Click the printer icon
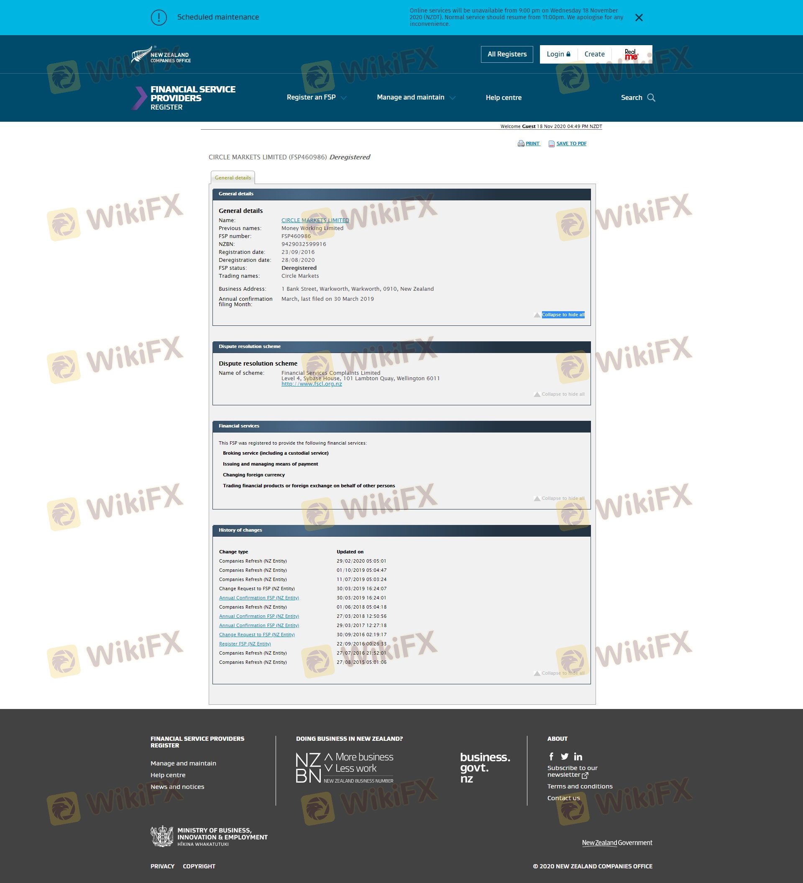 click(521, 143)
